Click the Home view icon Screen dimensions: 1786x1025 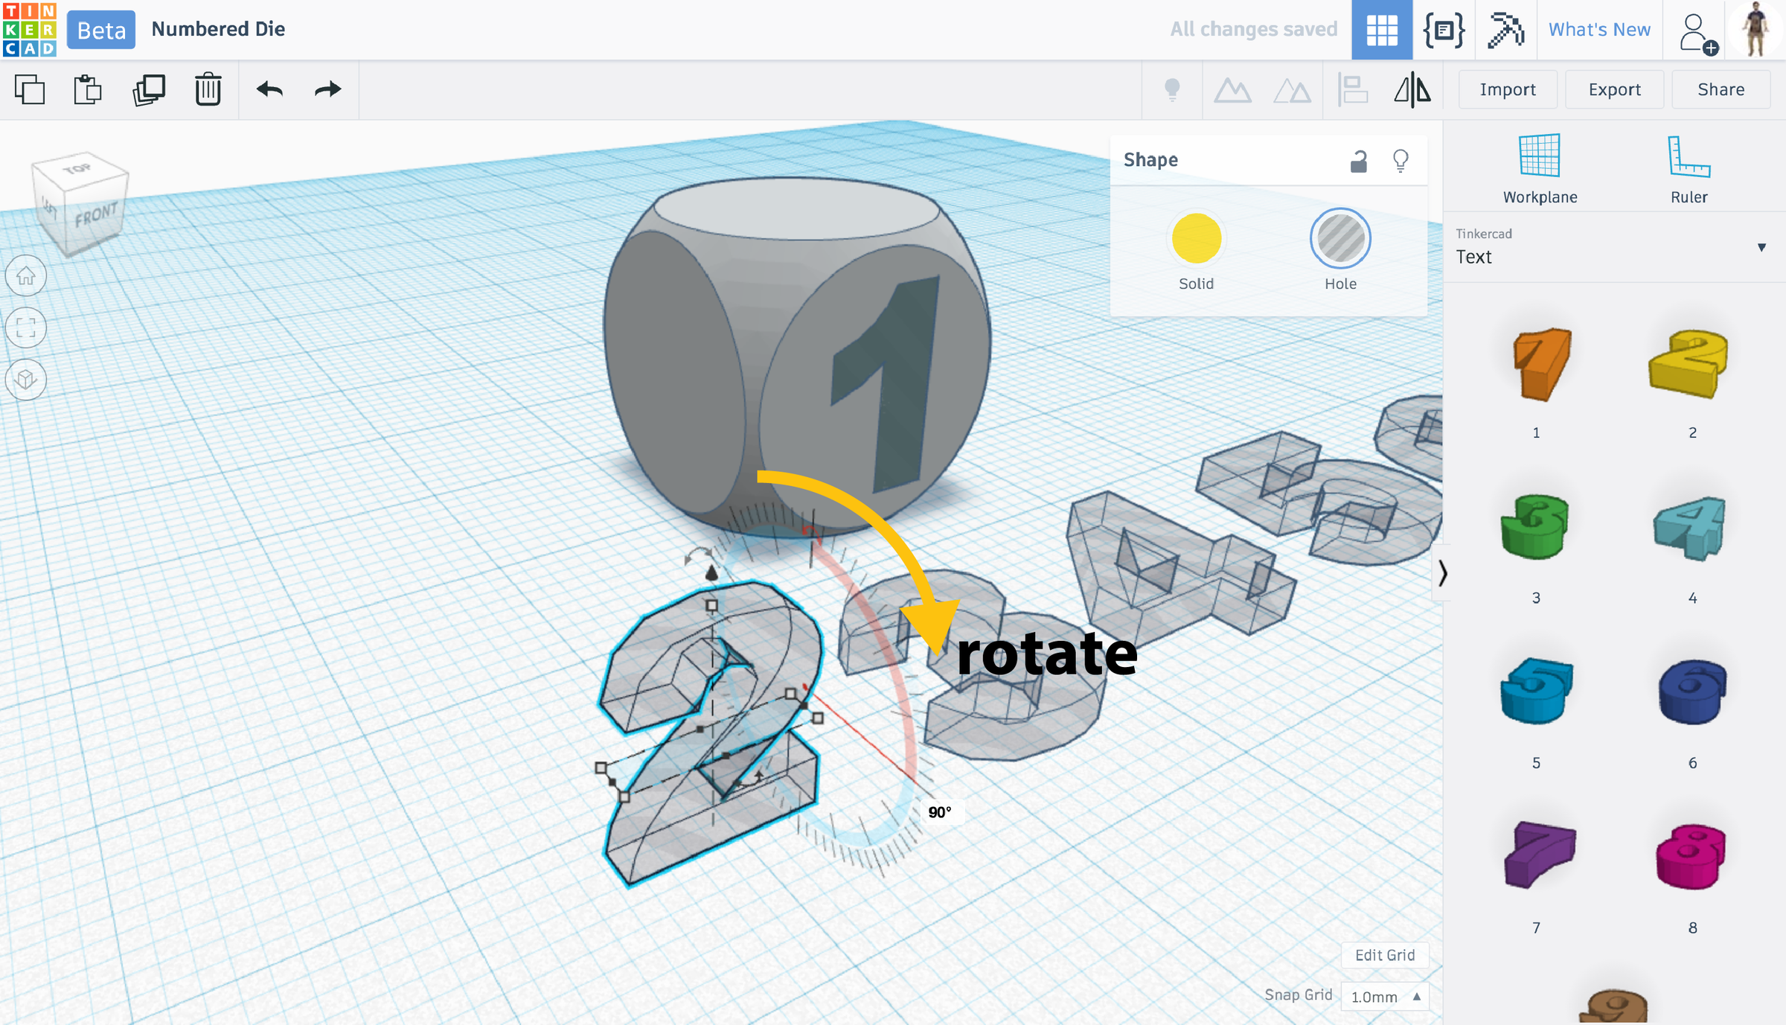[26, 276]
